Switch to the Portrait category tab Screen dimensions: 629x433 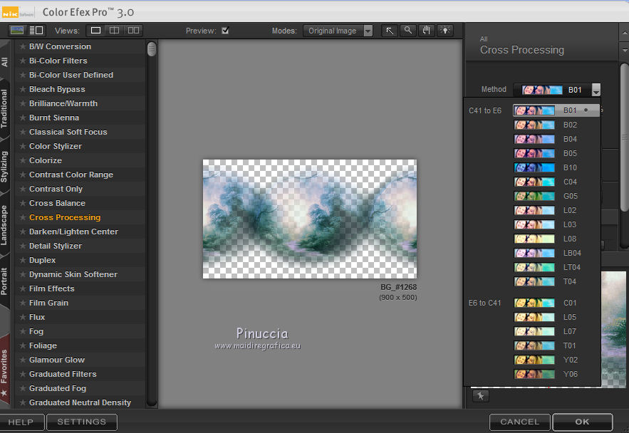pyautogui.click(x=4, y=281)
